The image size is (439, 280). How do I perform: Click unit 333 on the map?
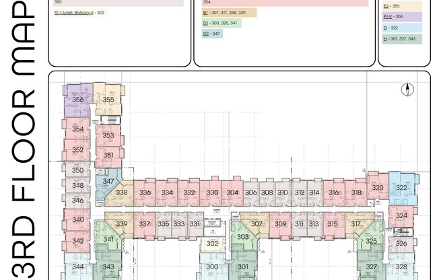[x=179, y=224]
